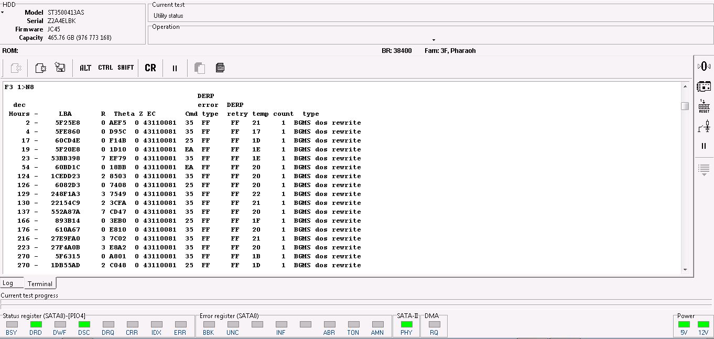Click LBA value 552A87A row
Screen dimensions: 714x339
point(66,212)
